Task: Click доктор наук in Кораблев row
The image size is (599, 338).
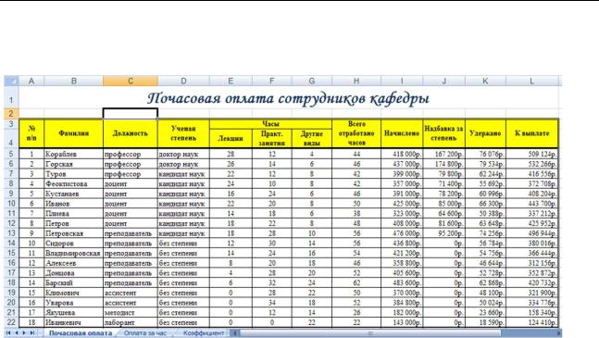Action: 183,154
